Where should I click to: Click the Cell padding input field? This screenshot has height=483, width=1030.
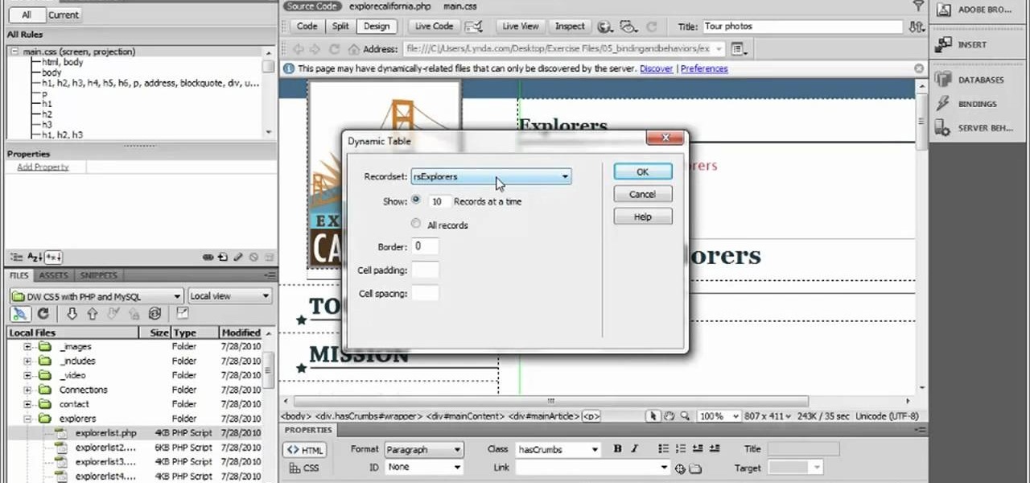tap(426, 270)
